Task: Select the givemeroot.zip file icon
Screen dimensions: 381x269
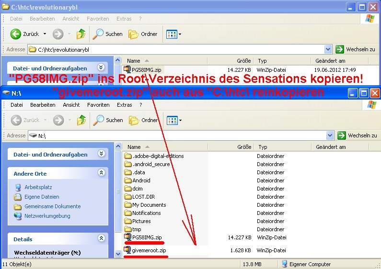Action: [x=127, y=250]
